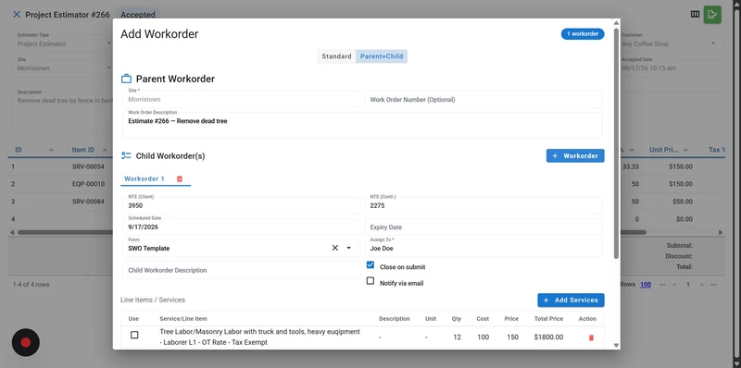Click the Total Price value $1800.00
741x368 pixels.
[548, 337]
